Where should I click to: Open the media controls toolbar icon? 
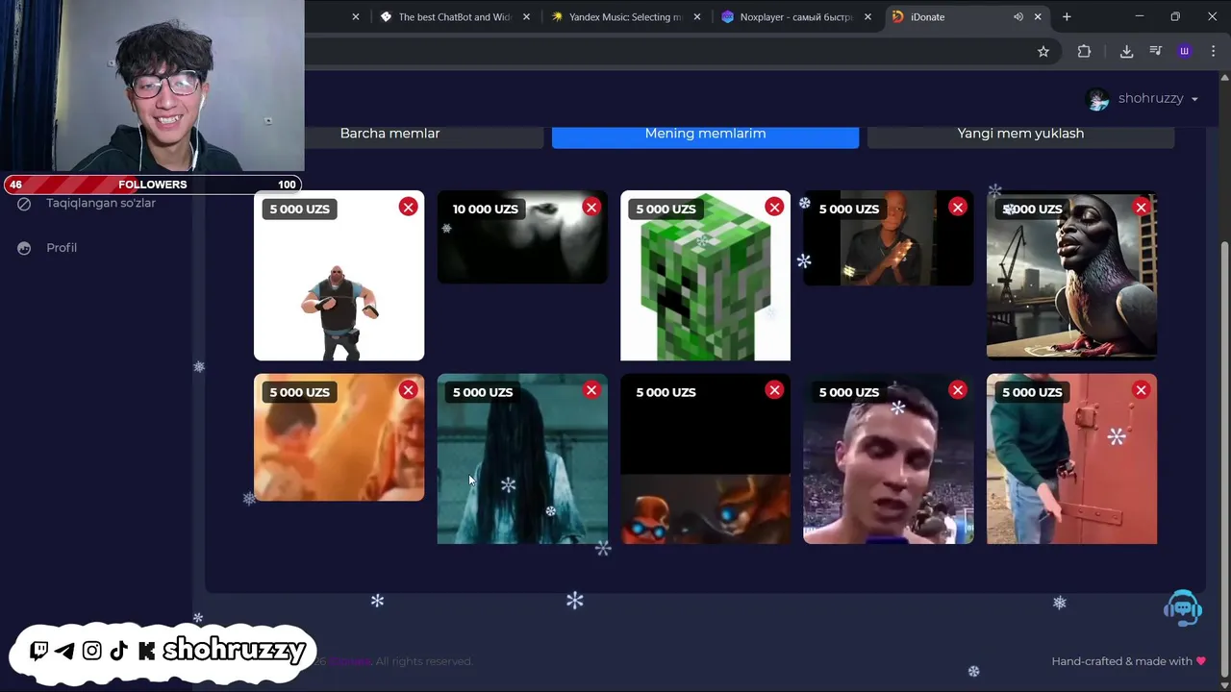tap(1156, 52)
